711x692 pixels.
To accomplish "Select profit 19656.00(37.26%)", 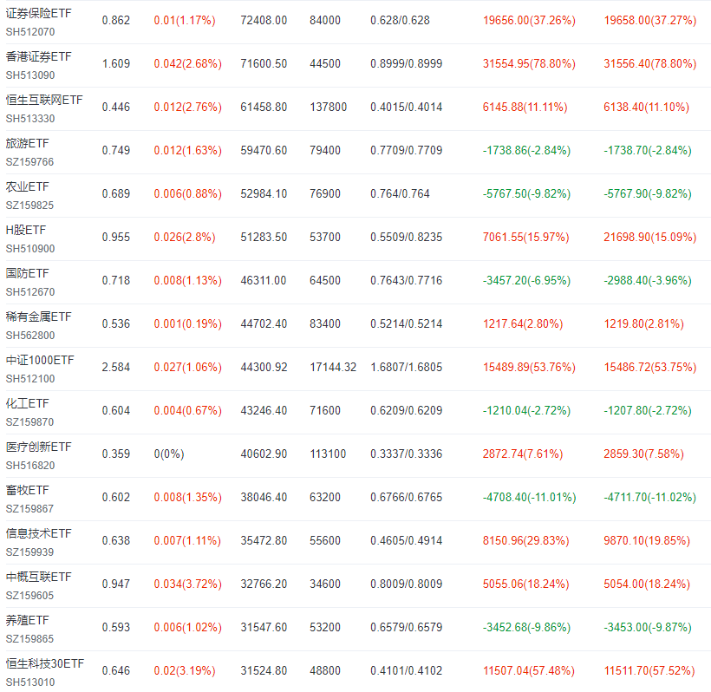I will 529,21.
